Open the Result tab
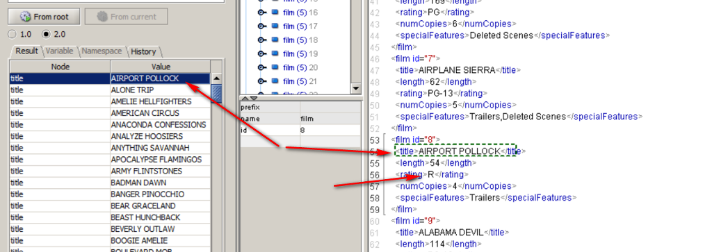 [26, 51]
